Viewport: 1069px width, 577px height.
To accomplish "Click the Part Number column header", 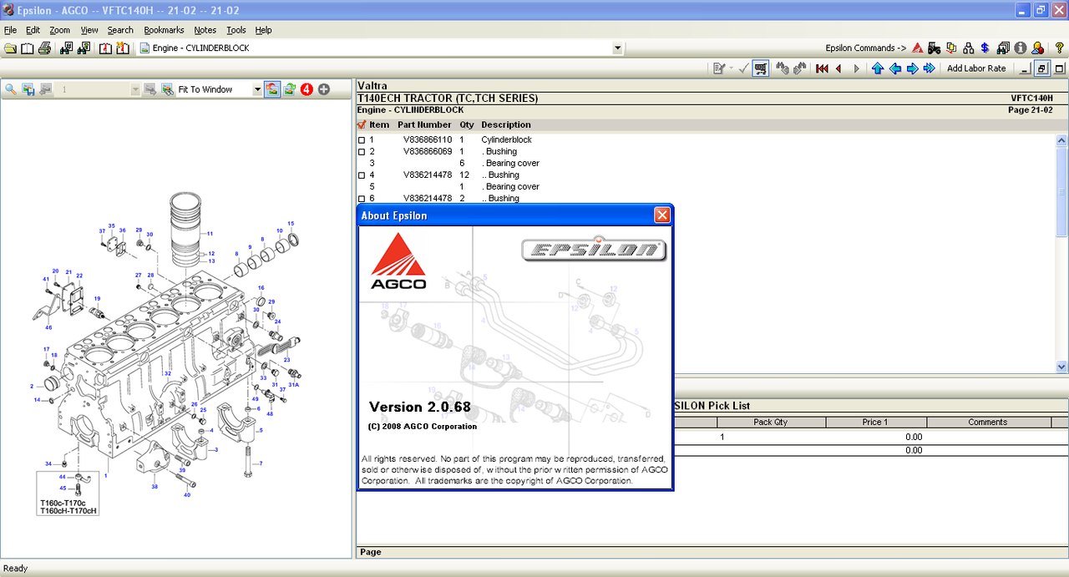I will 424,125.
